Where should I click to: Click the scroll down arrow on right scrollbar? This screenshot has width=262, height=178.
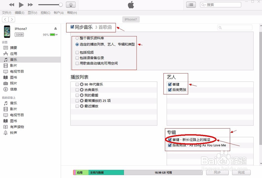[261, 163]
